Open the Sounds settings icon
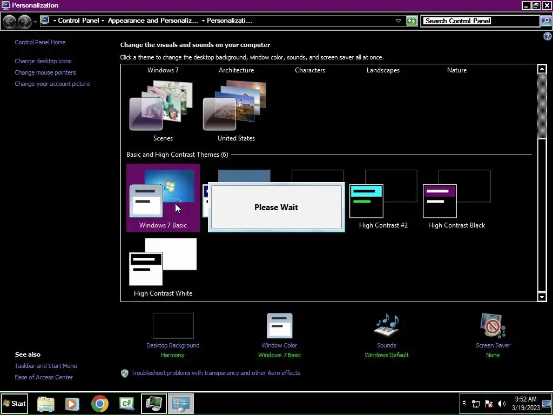Image resolution: width=553 pixels, height=415 pixels. (x=387, y=325)
